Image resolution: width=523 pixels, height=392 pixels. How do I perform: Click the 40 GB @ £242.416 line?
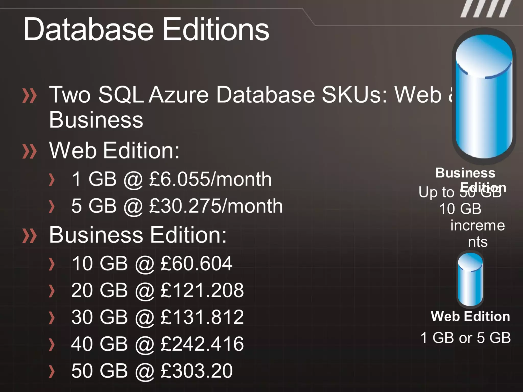tap(158, 344)
